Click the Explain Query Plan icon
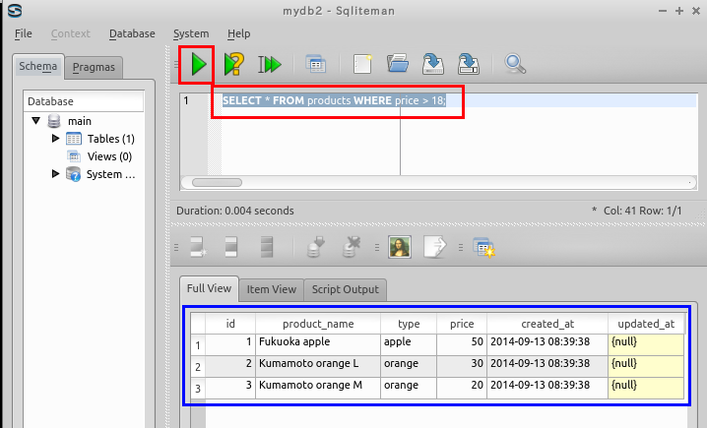Screen dimensions: 707x428 [x=234, y=64]
